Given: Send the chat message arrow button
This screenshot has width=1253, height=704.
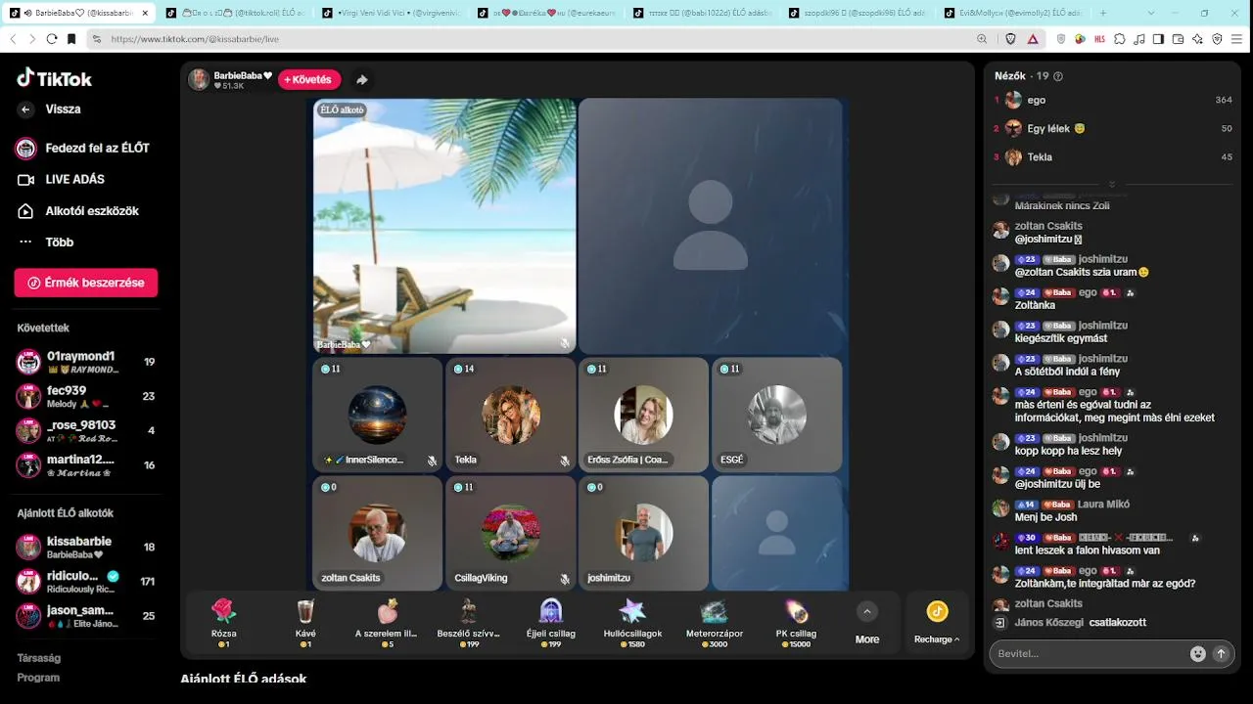Looking at the screenshot, I should pos(1221,653).
